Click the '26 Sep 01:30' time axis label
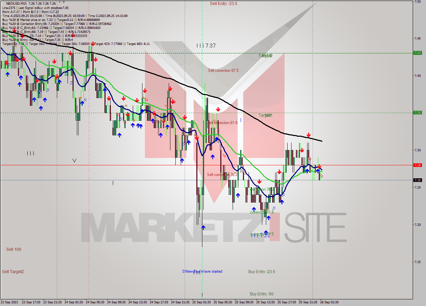426x306 pixels. (x=329, y=302)
